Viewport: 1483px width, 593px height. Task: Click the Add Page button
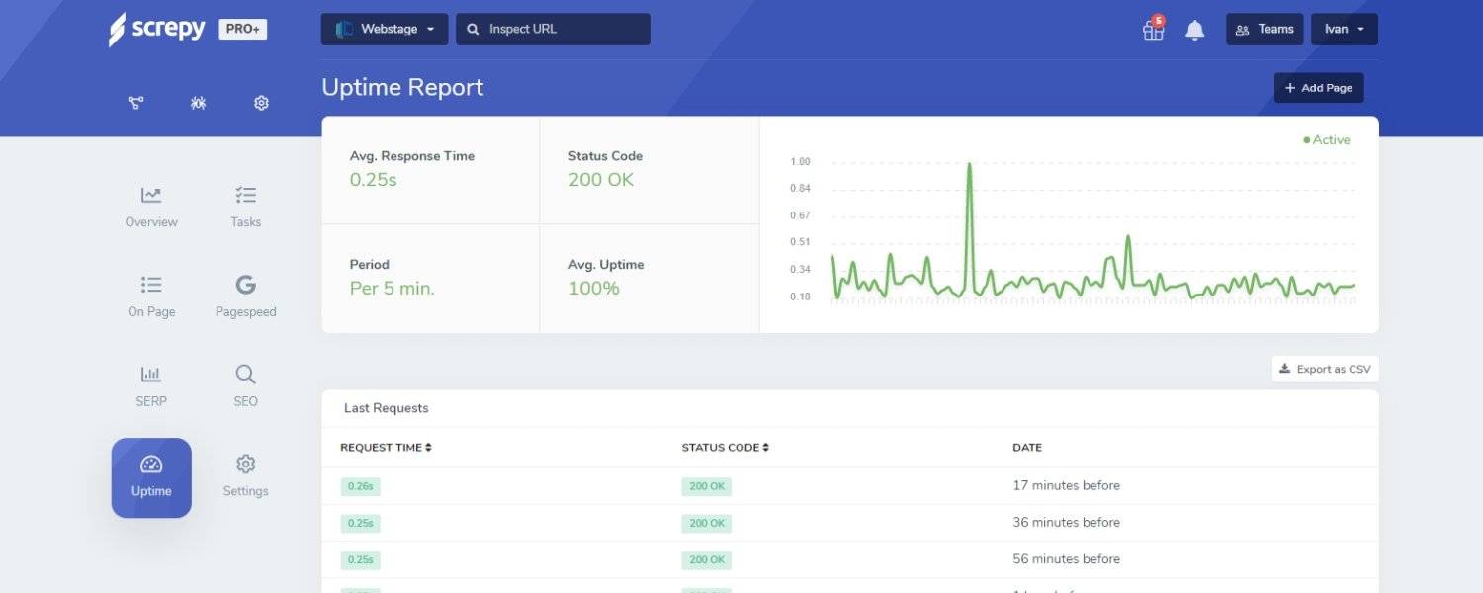[1319, 87]
